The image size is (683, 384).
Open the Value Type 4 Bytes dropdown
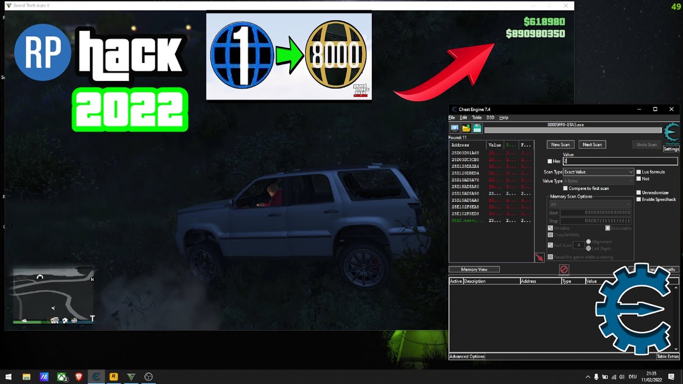pos(598,181)
